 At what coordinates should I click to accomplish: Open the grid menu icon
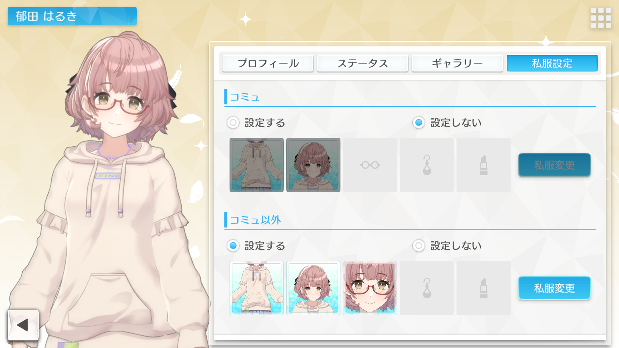point(601,18)
